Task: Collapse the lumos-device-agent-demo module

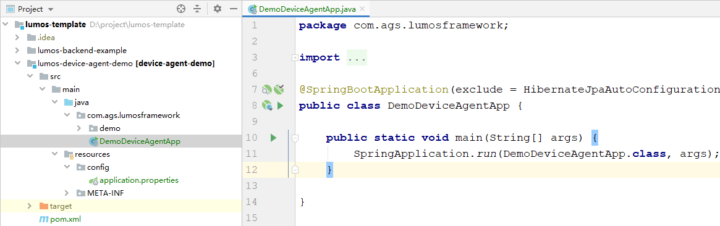Action: tap(17, 63)
